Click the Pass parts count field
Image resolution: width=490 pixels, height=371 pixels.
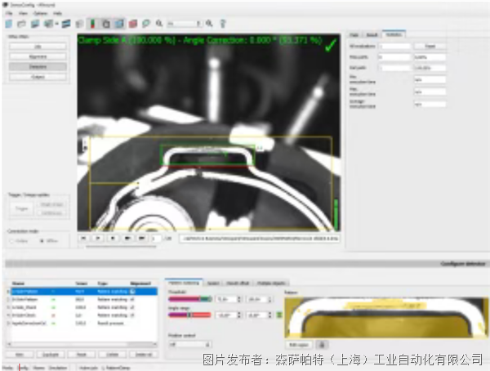(394, 57)
